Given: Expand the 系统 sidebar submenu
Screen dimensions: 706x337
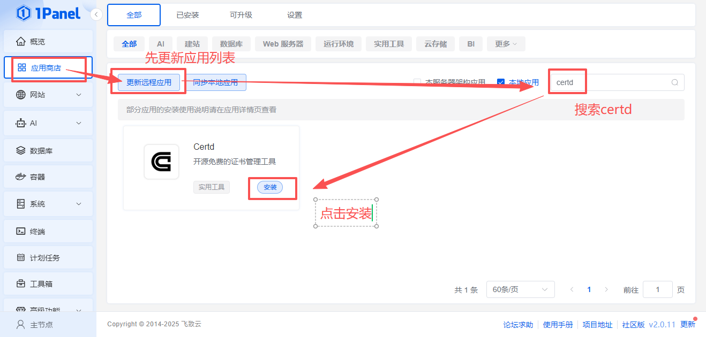Looking at the screenshot, I should 79,204.
